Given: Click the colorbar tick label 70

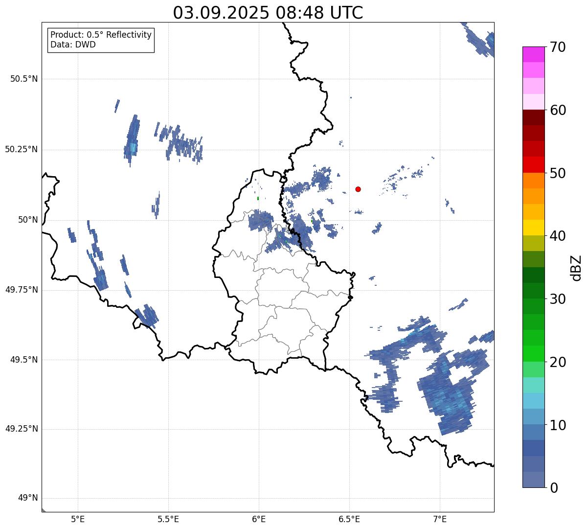Looking at the screenshot, I should [558, 47].
